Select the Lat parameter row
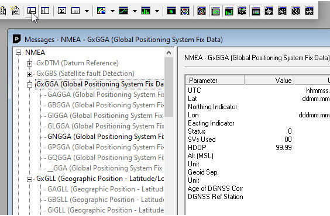 [x=258, y=99]
